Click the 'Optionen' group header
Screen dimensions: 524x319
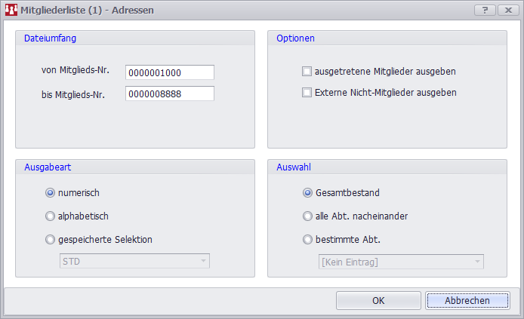pyautogui.click(x=295, y=38)
